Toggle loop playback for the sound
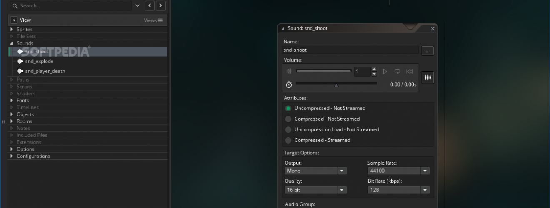Viewport: 550px width, 208px height. pyautogui.click(x=397, y=72)
